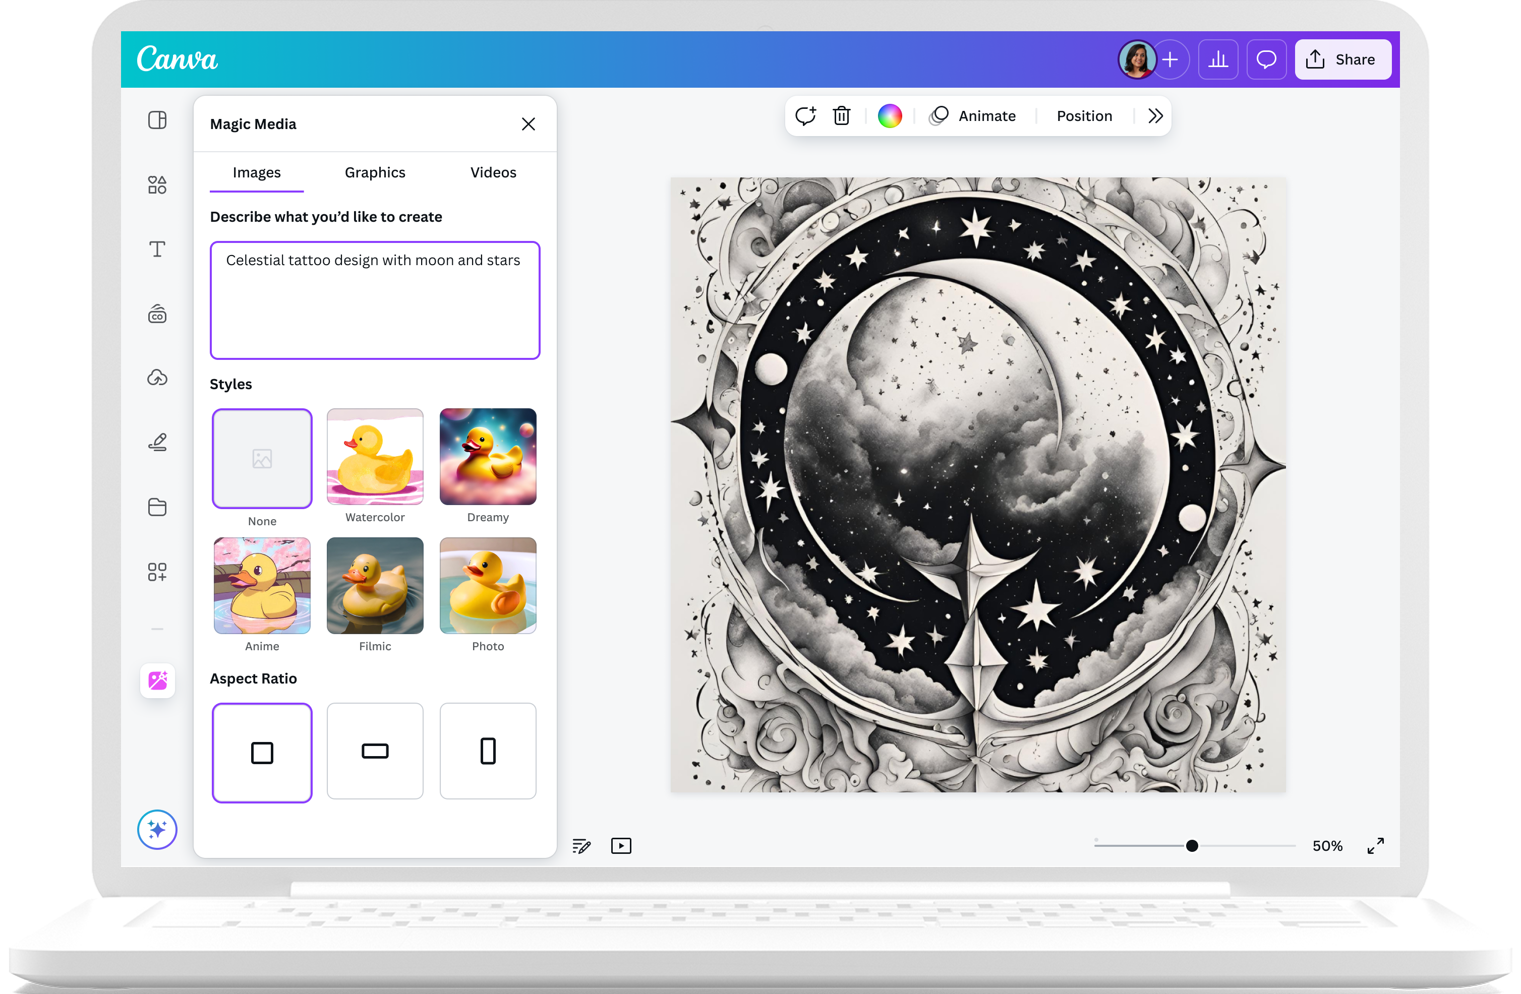Click the Uploads cloud icon
The width and height of the screenshot is (1521, 994).
coord(157,378)
